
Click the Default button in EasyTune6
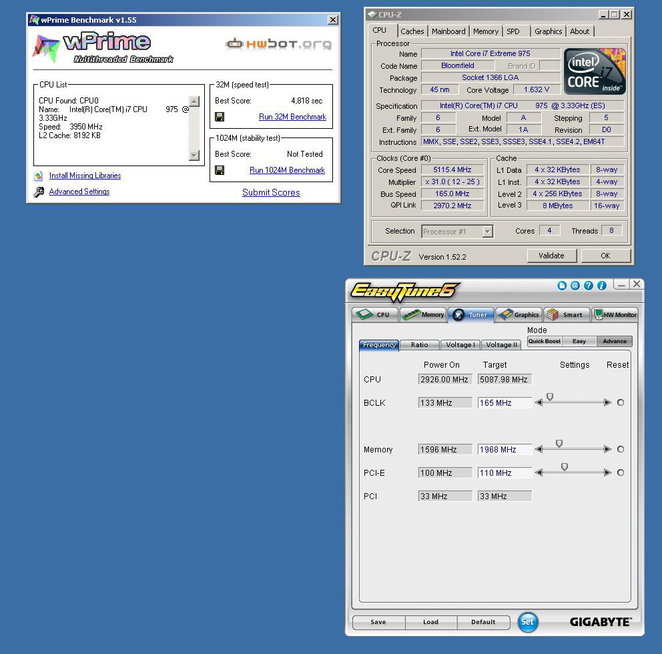point(483,622)
